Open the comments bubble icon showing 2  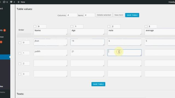pyautogui.click(x=12, y=2)
